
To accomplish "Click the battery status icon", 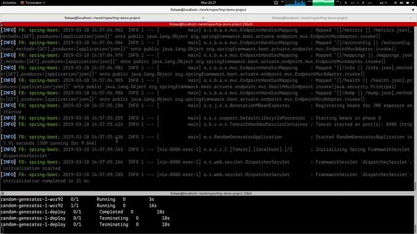I will tap(407, 3).
